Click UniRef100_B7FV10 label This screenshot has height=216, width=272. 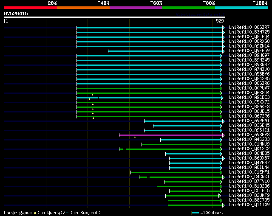click(249, 182)
